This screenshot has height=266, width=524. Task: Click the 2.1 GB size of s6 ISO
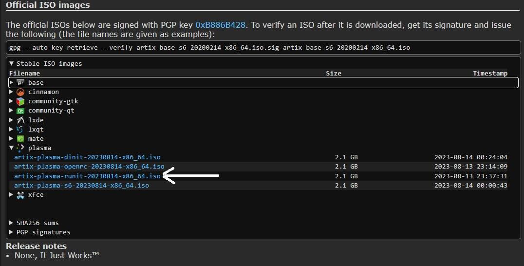tap(346, 186)
